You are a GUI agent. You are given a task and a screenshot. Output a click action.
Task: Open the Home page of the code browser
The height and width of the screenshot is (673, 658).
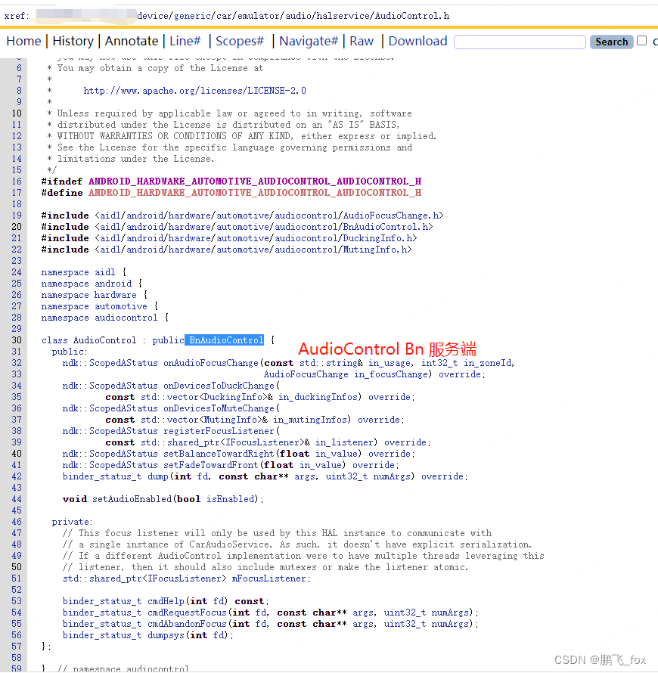pos(23,41)
